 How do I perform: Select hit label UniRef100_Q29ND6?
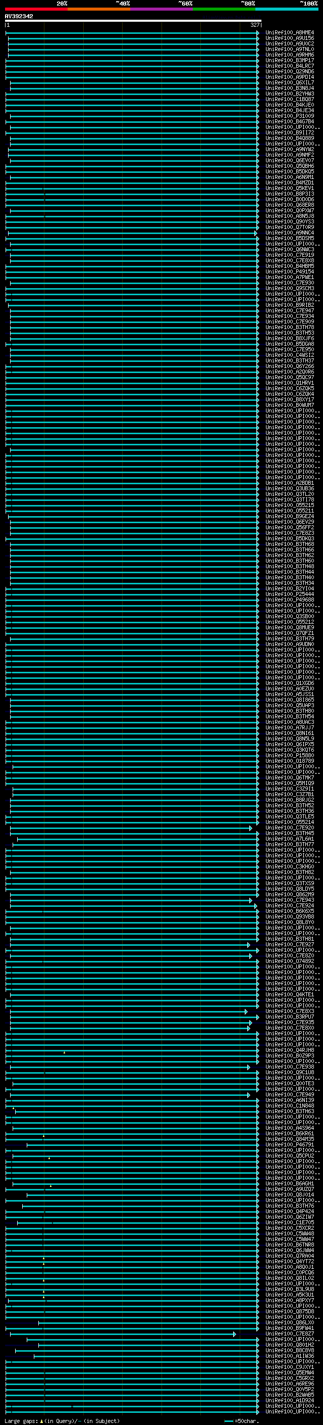pos(290,71)
